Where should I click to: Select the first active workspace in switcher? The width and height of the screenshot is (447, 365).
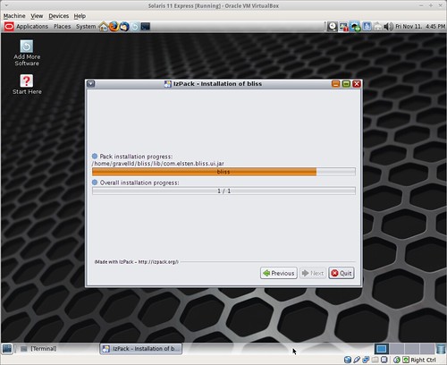point(382,349)
